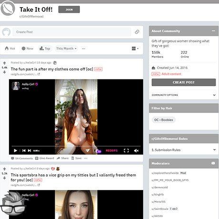Skip to next in first video player
Image resolution: width=219 pixels, height=219 pixels.
30,150
